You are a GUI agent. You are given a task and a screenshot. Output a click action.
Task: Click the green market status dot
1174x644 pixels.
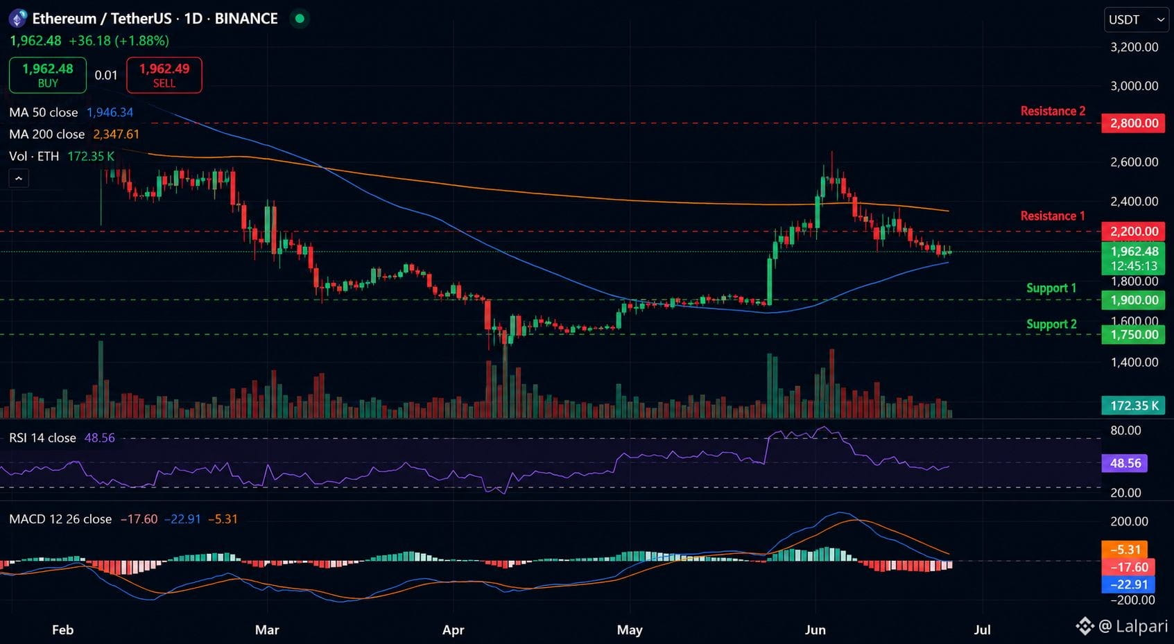click(x=300, y=19)
